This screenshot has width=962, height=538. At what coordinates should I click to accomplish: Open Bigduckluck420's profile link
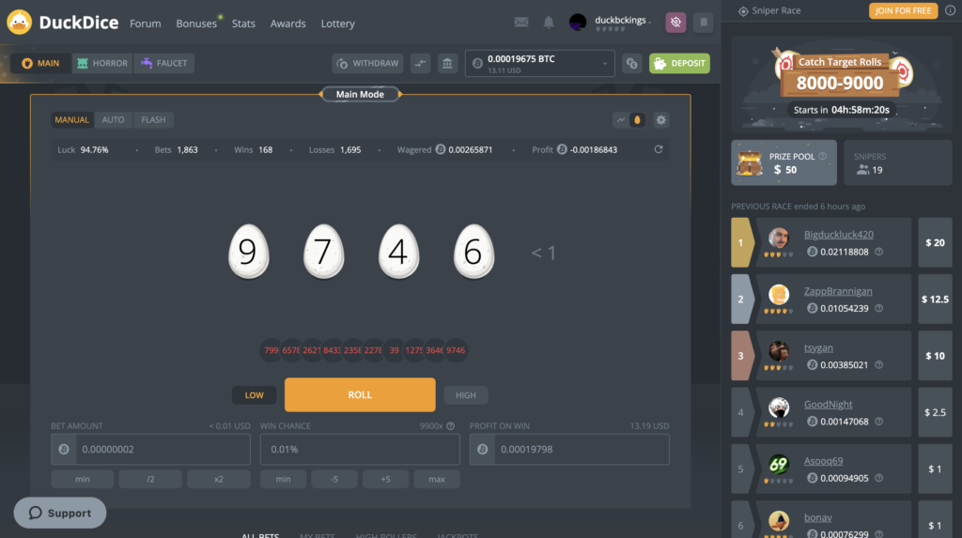839,235
